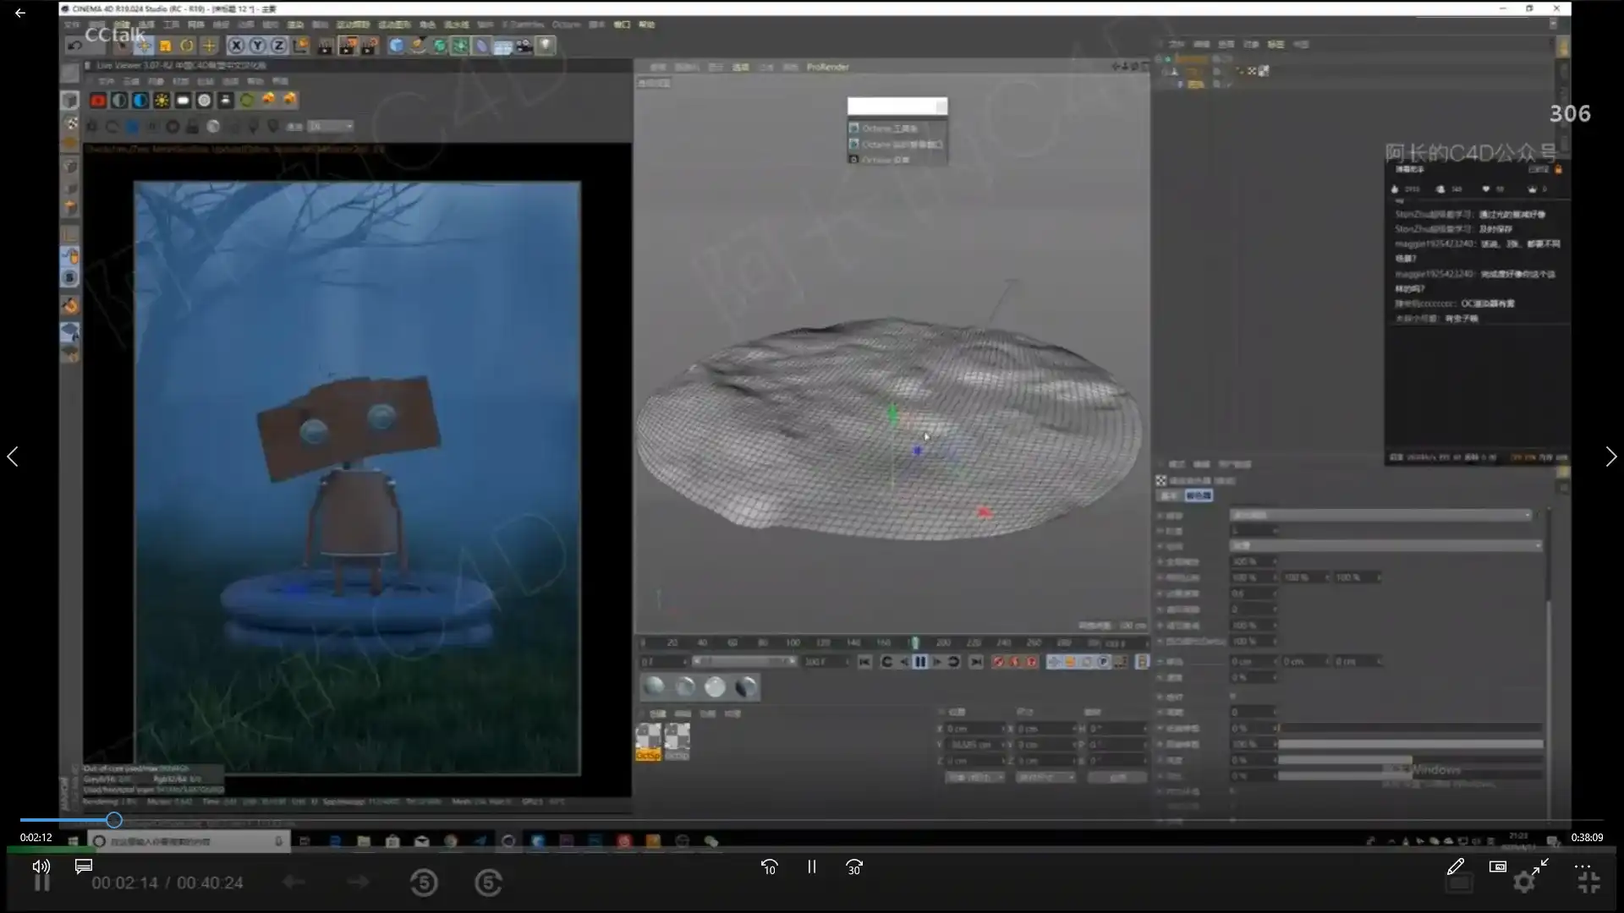Add a daylight via the sun icon in Live Viewer
Viewport: 1624px width, 913px height.
pos(162,100)
